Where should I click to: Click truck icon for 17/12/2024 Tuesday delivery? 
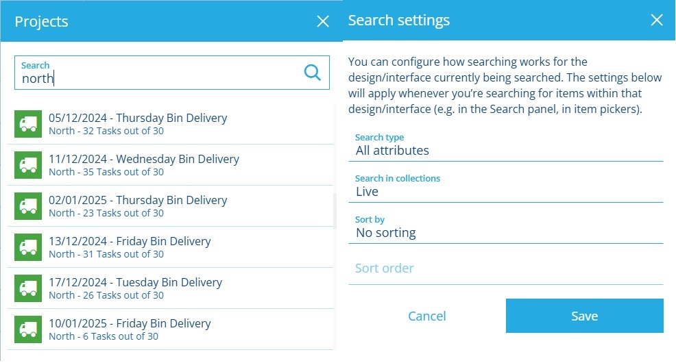(x=28, y=288)
